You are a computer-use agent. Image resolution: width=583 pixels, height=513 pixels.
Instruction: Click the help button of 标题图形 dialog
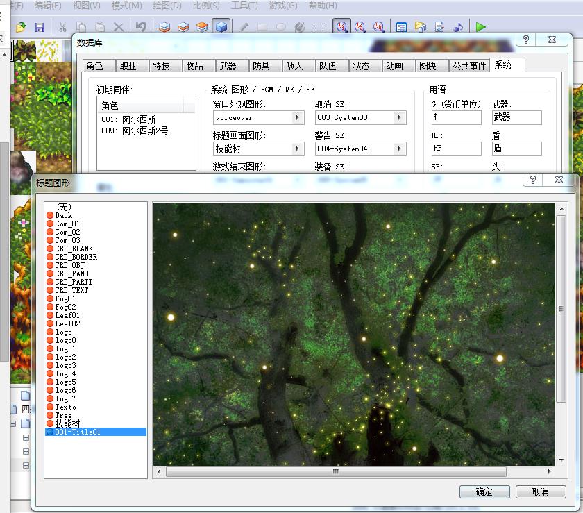(x=533, y=180)
